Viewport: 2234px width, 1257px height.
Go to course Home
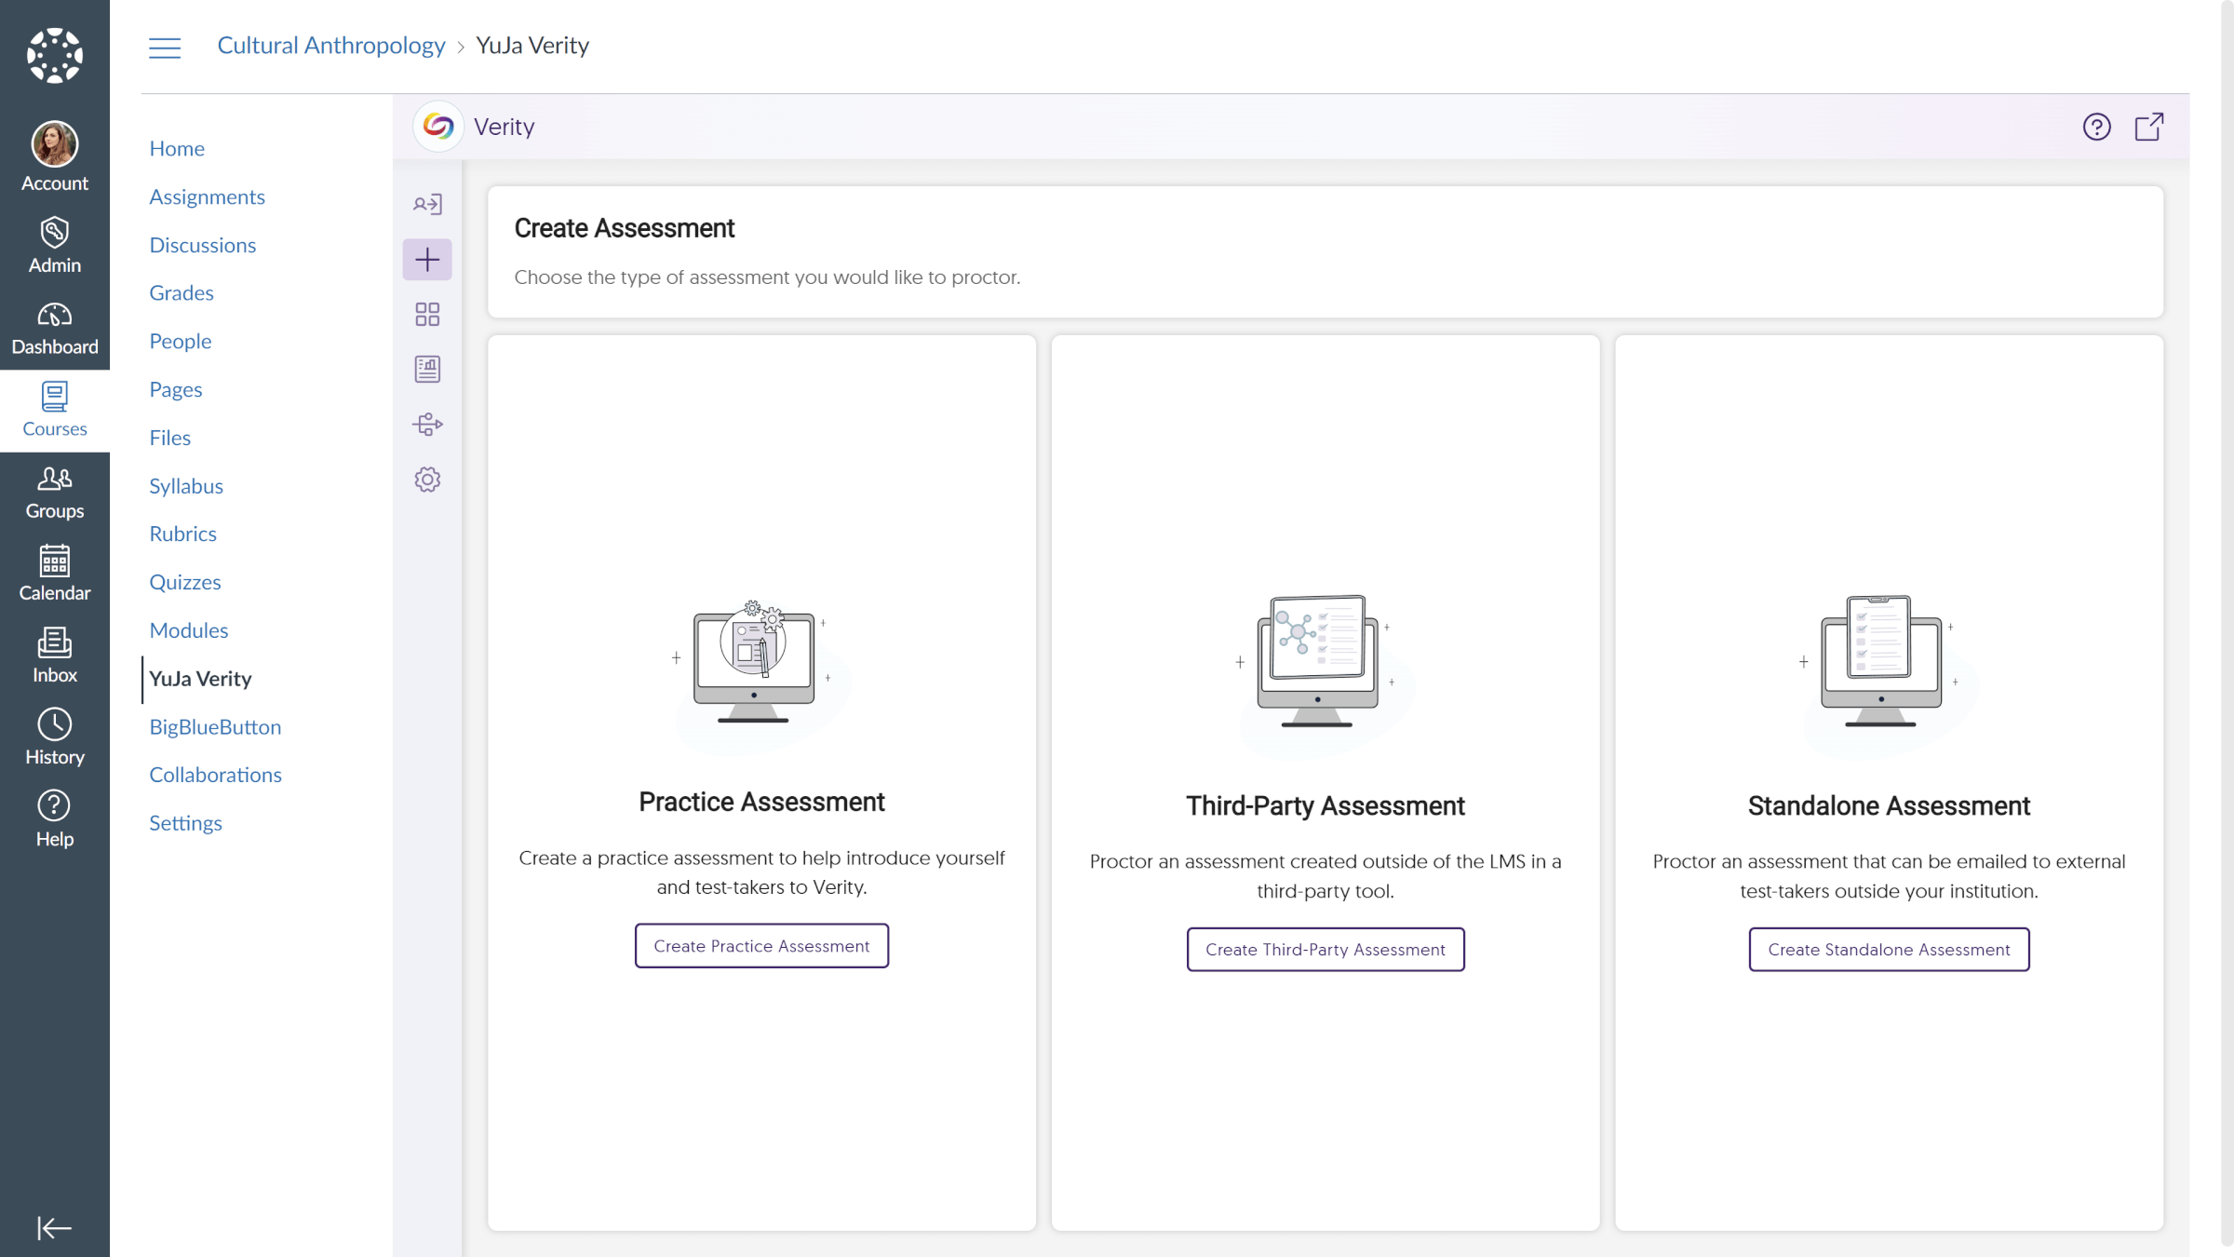(x=177, y=148)
